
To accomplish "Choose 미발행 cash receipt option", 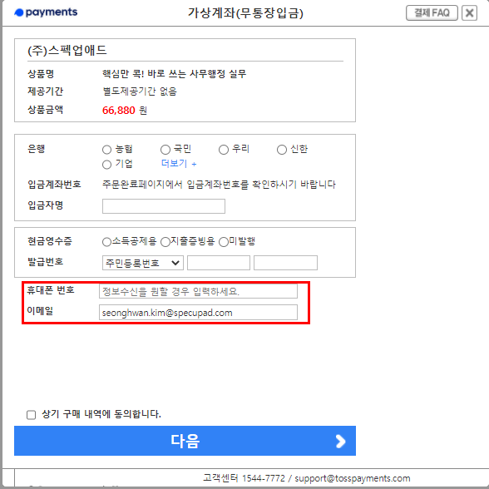I will [224, 242].
